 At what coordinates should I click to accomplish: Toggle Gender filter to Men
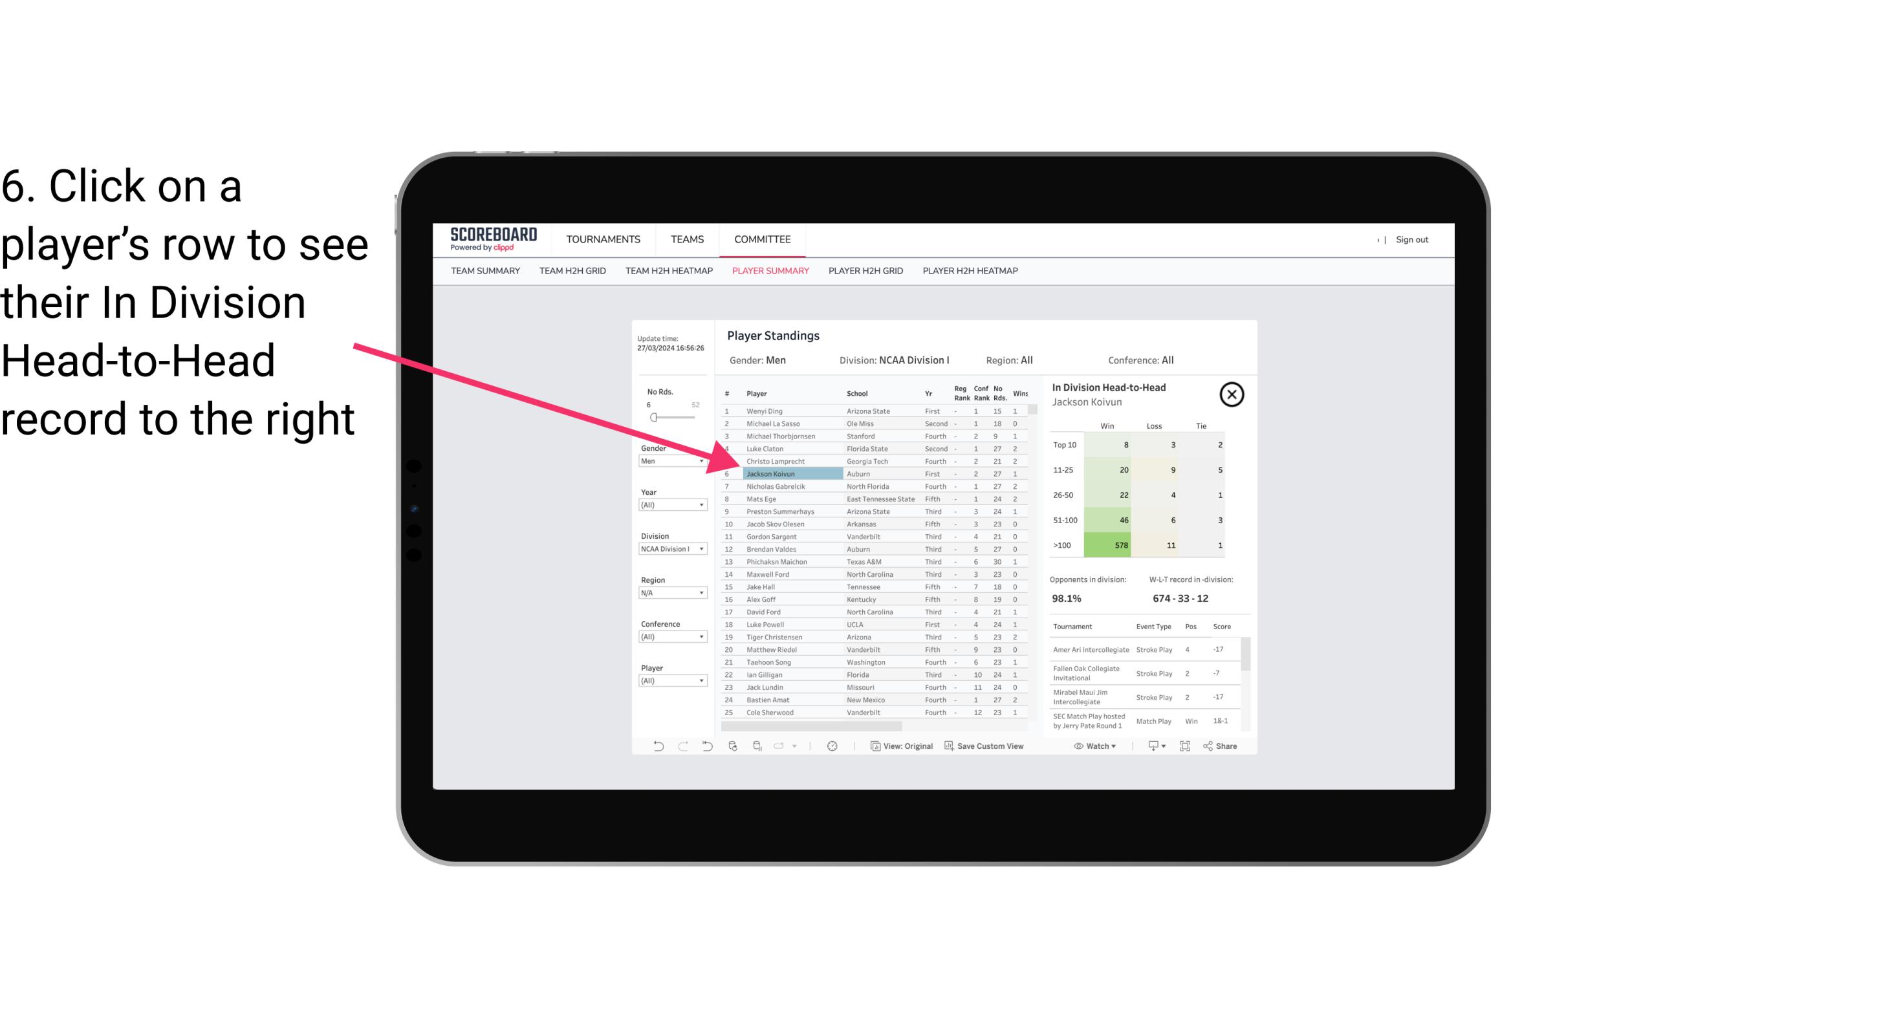click(x=667, y=461)
